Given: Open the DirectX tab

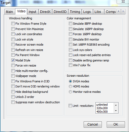Looking at the screenshot, I should 45,12.
